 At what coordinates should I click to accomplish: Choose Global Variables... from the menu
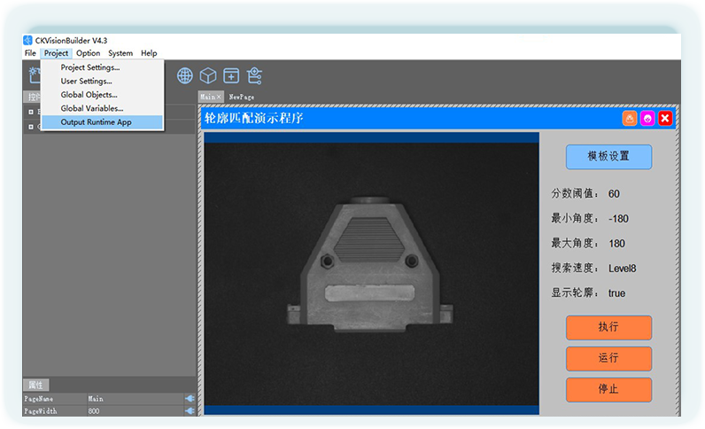coord(102,108)
